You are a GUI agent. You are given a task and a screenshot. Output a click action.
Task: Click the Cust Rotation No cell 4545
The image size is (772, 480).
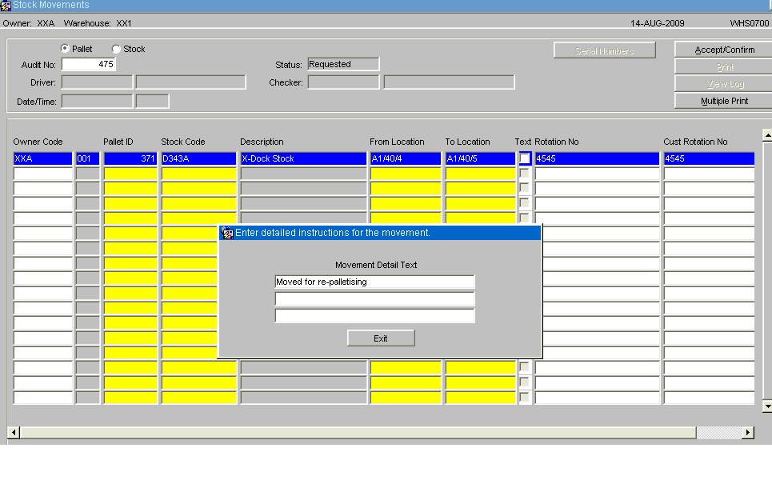[709, 158]
